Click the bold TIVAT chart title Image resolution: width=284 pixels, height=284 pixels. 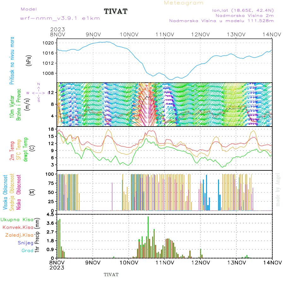point(116,11)
